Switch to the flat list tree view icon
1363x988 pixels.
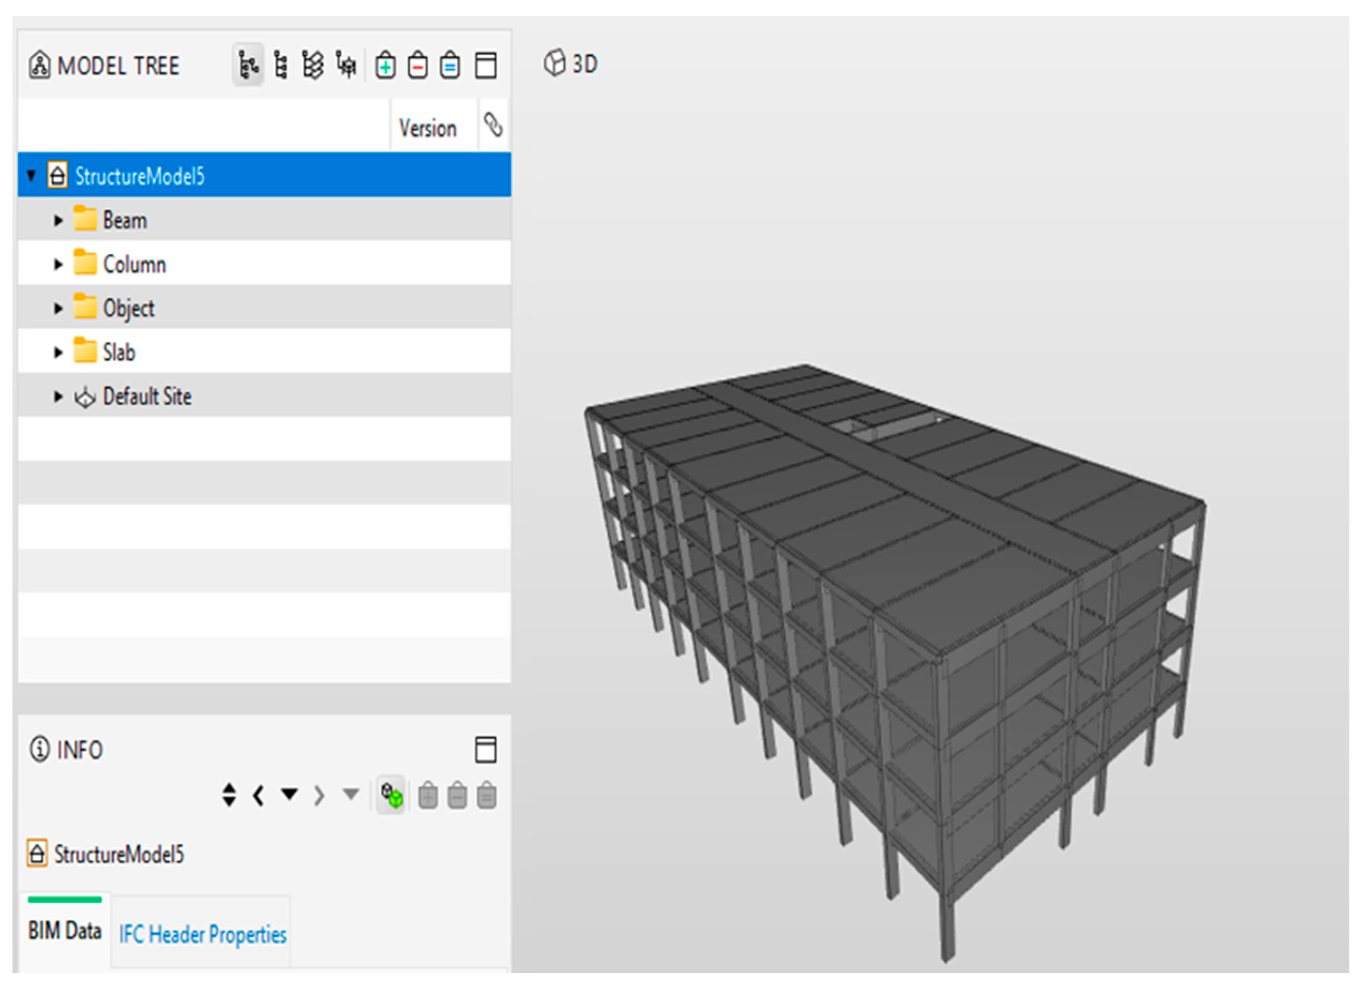pos(280,64)
